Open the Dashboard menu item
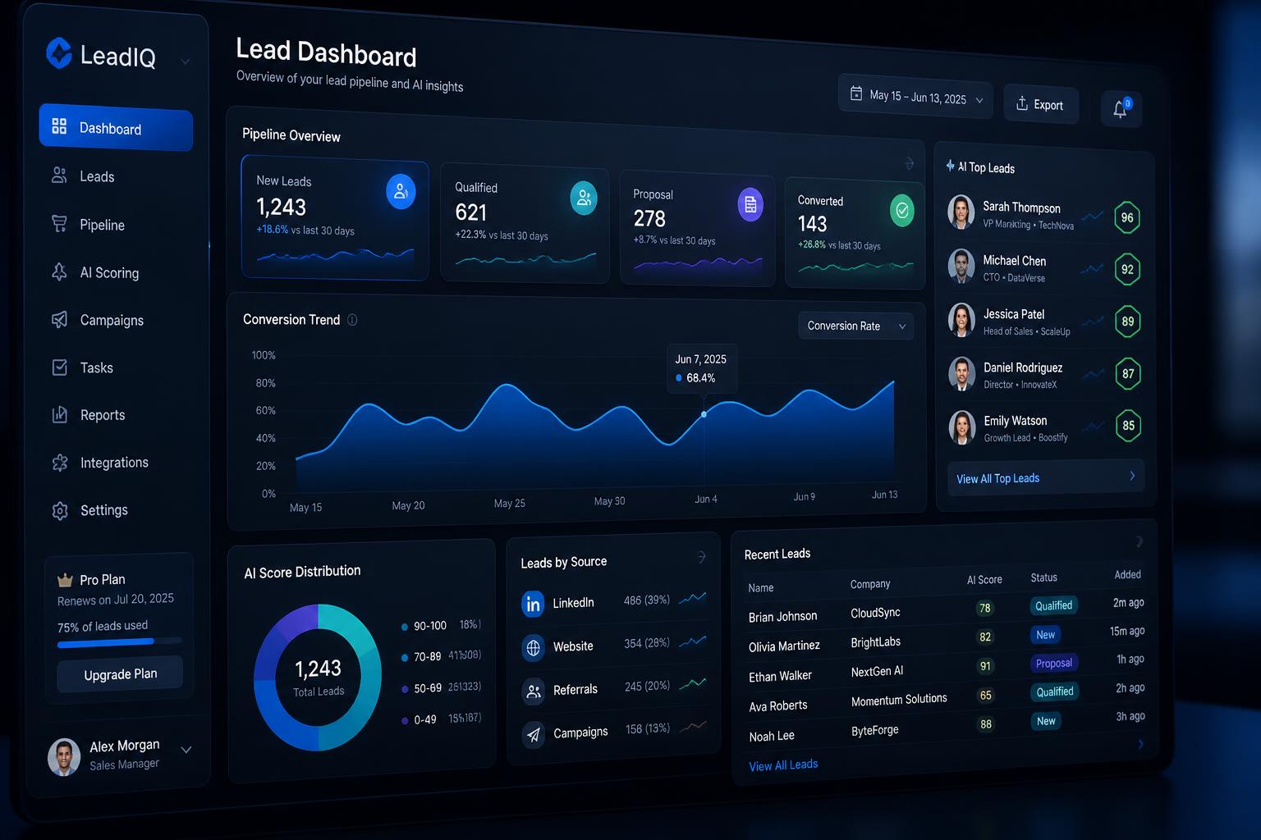Screen dimensions: 1261x840 (116, 127)
